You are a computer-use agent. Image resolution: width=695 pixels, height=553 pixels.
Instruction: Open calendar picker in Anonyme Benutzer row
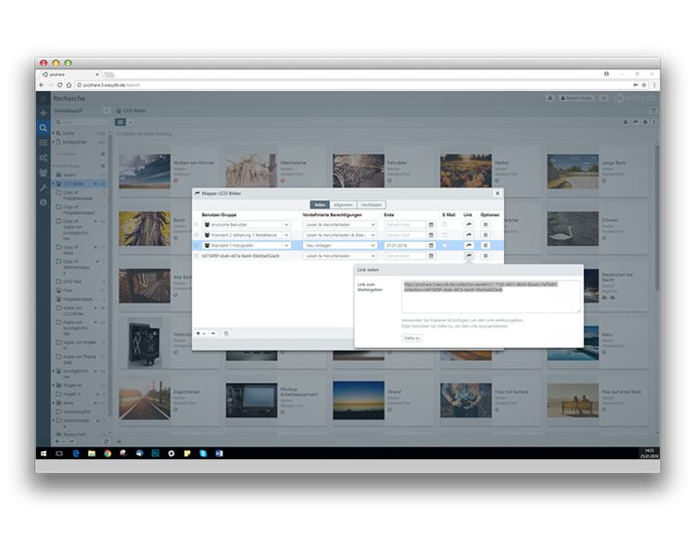pyautogui.click(x=431, y=225)
